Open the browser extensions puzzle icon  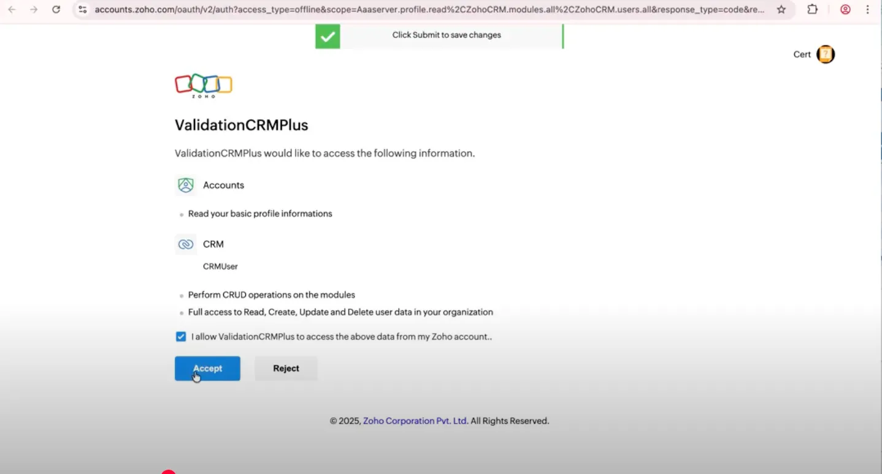[813, 10]
